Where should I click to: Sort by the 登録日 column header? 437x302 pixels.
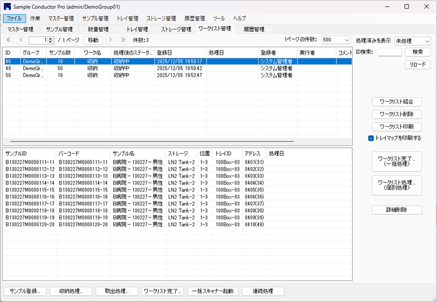click(x=180, y=53)
